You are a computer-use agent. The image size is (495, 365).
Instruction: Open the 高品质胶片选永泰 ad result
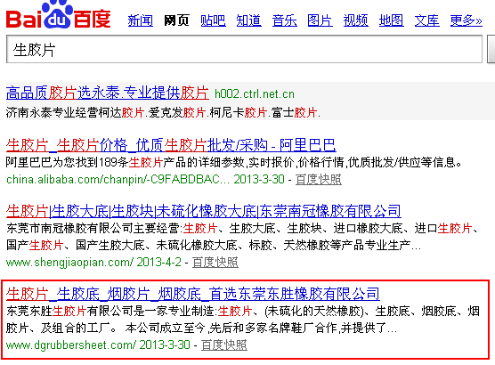[x=108, y=93]
